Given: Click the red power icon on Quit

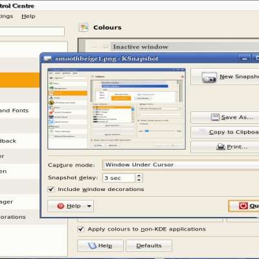Looking at the screenshot, I should (x=243, y=206).
